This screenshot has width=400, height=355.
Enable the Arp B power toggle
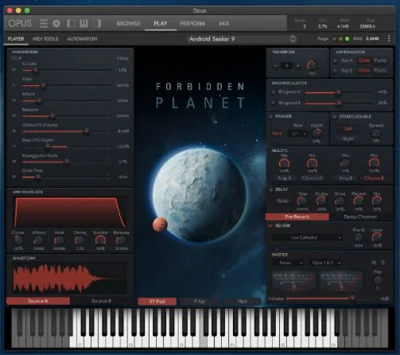pyautogui.click(x=335, y=71)
